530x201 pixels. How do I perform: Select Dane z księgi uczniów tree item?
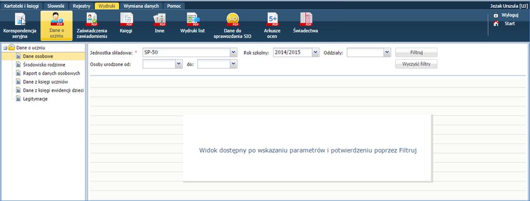(x=46, y=82)
